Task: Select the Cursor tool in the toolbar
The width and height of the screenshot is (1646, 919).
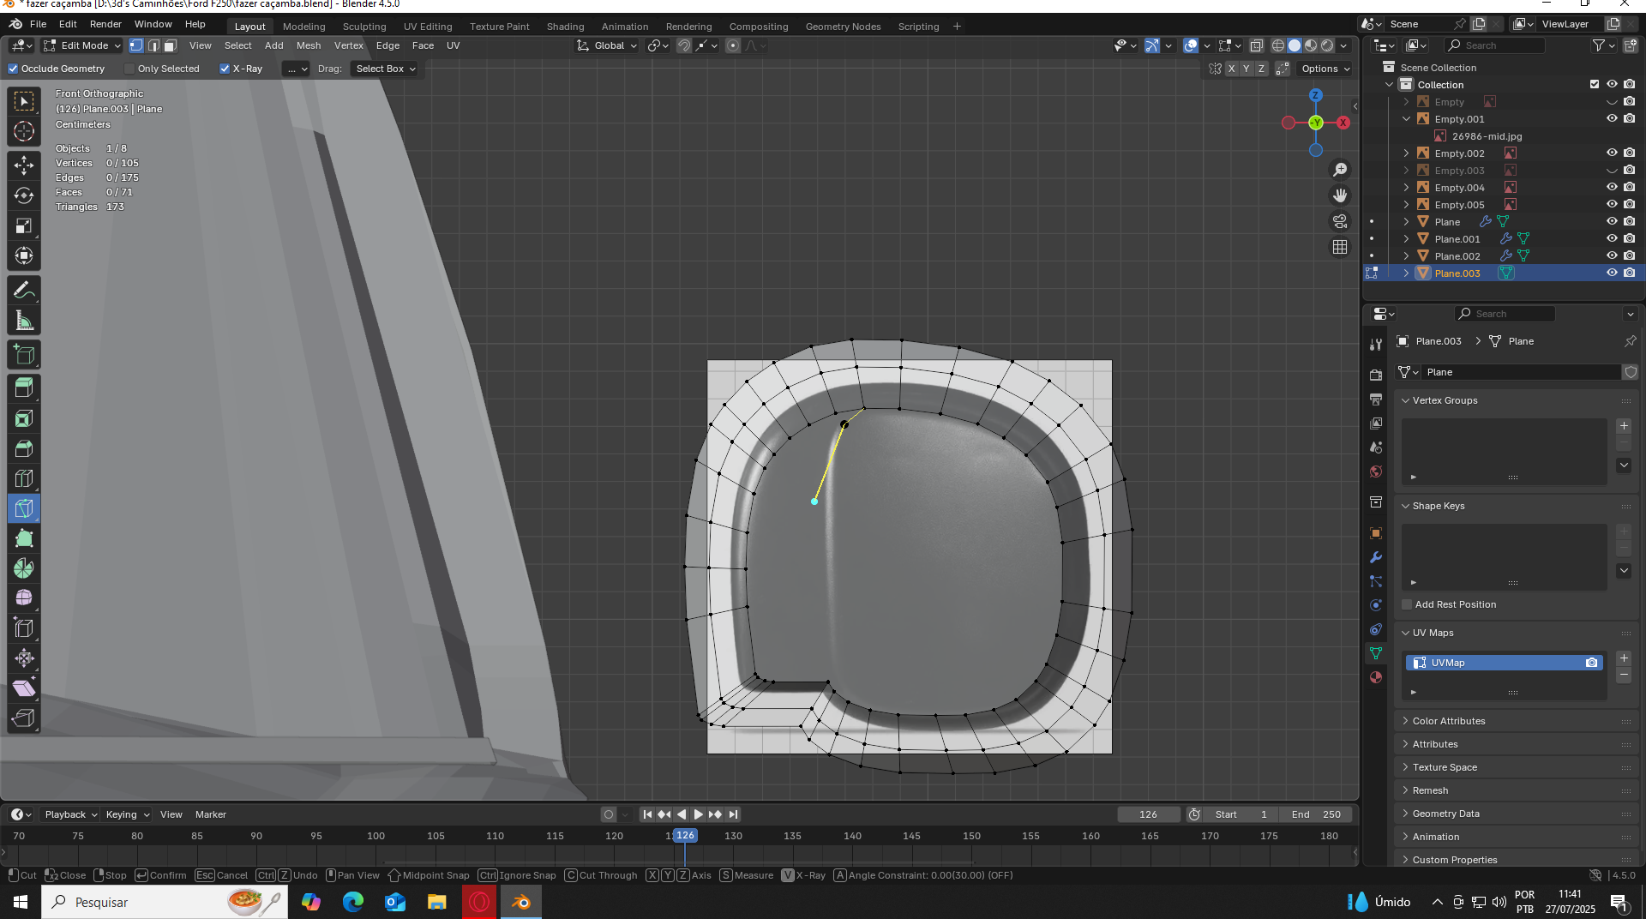Action: coord(24,131)
